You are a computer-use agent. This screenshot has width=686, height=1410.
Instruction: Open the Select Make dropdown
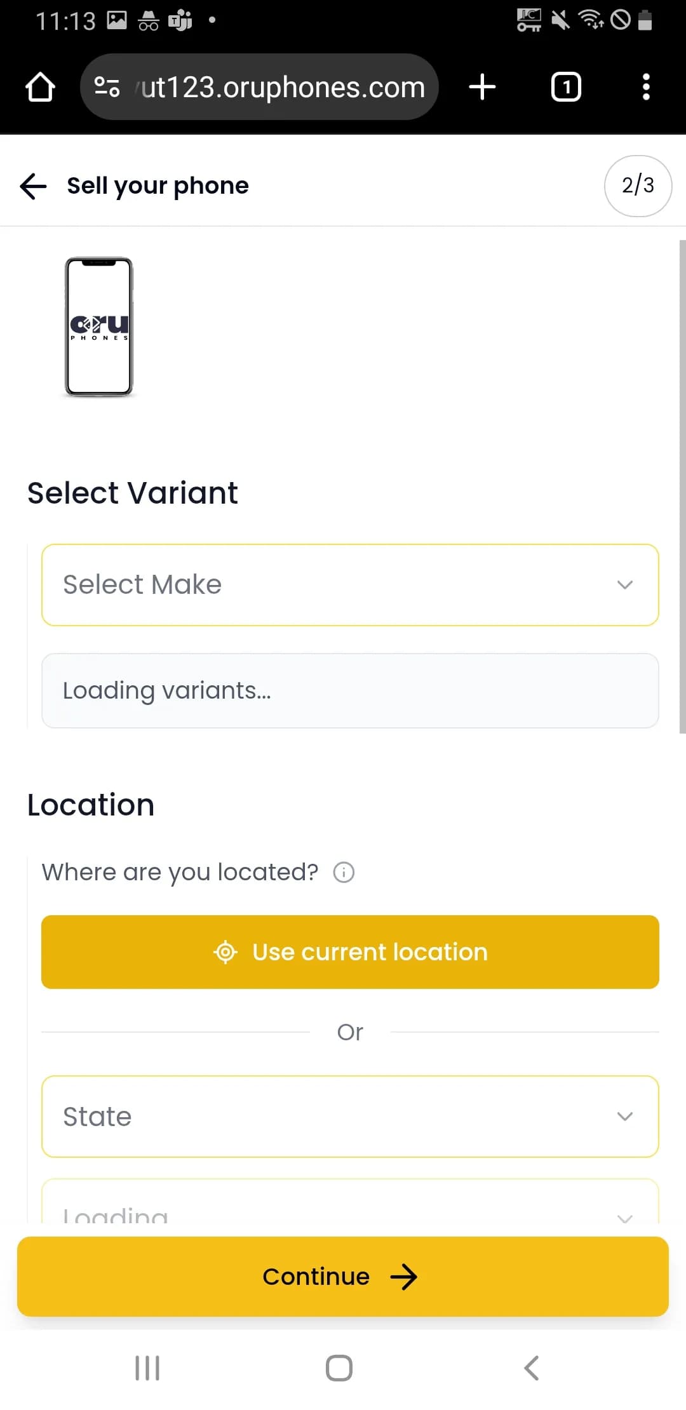350,585
